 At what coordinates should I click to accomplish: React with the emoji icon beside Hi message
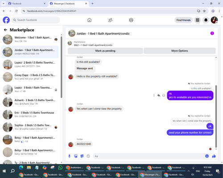click(x=164, y=95)
